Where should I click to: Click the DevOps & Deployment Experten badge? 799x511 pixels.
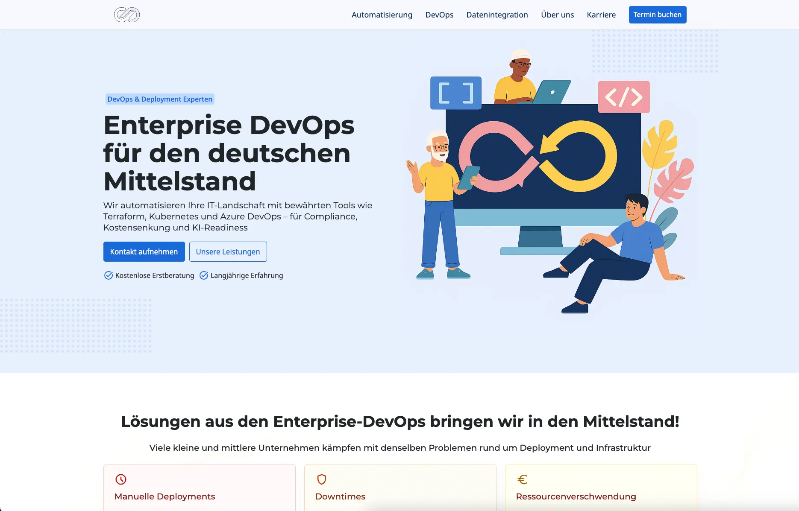(160, 99)
